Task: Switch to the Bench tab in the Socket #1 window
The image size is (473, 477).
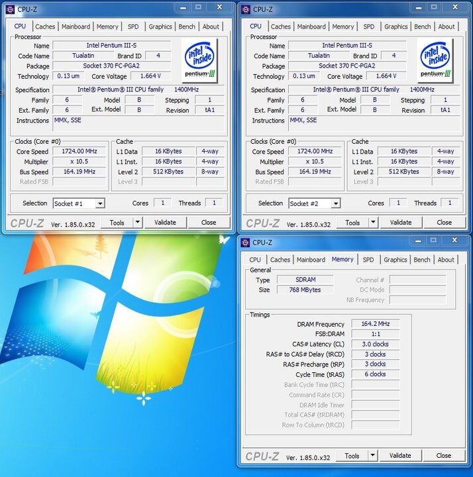Action: (x=187, y=26)
